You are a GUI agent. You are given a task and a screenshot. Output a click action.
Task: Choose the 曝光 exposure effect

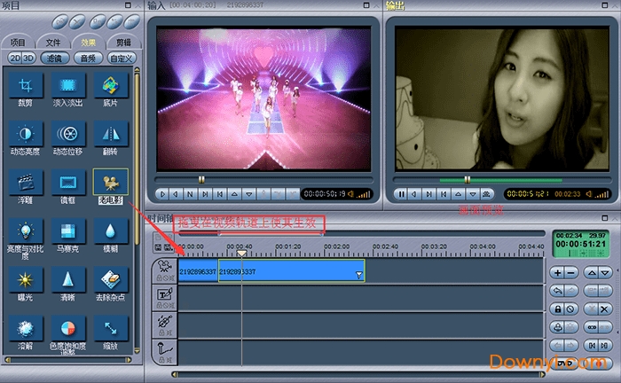(x=25, y=280)
